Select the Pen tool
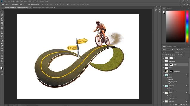The image size is (190, 106). [x=2, y=48]
